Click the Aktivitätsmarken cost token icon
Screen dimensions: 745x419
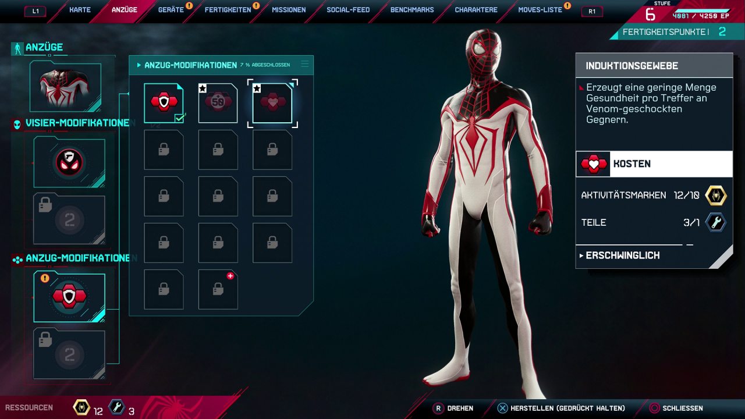[x=716, y=196]
